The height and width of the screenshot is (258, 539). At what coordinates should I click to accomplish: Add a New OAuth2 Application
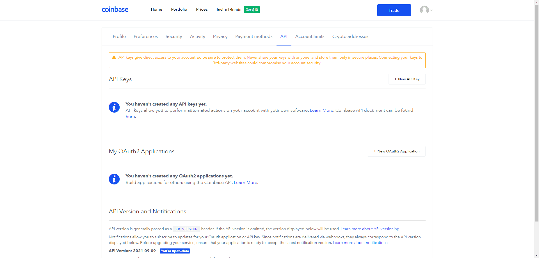396,151
